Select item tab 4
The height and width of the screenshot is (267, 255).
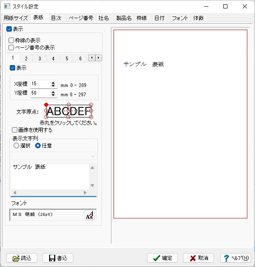tap(53, 59)
